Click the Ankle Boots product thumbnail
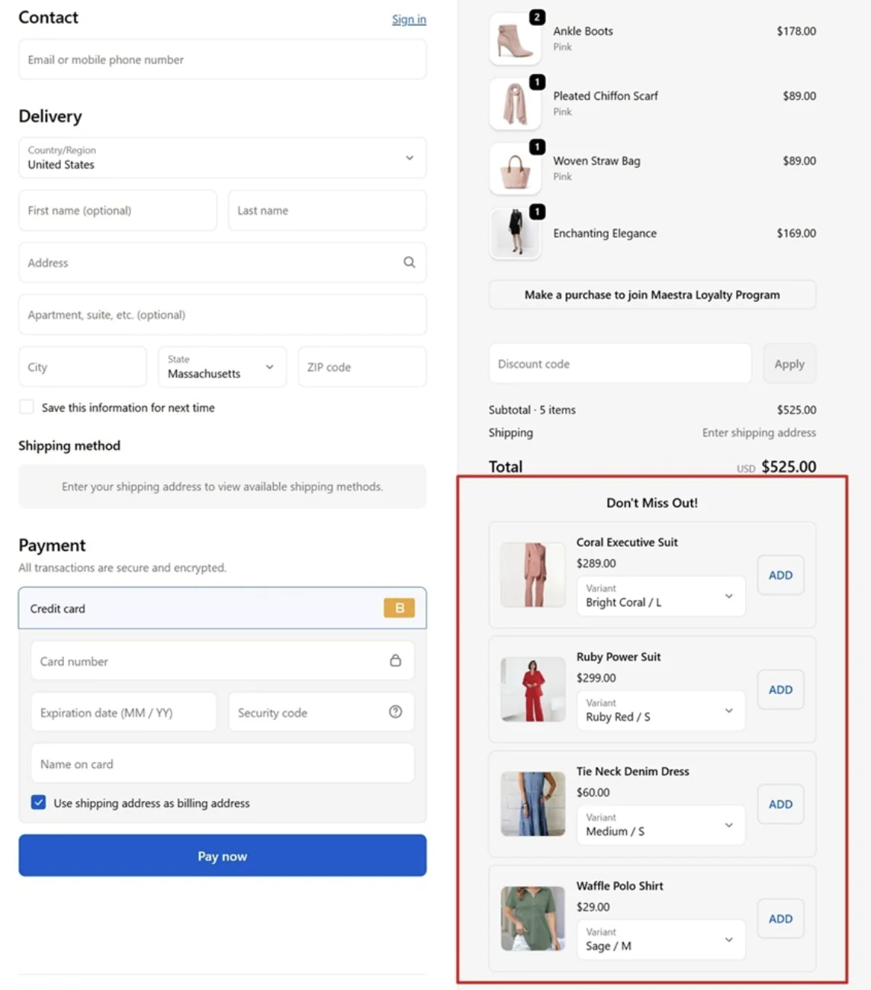Viewport: 871px width, 990px height. coord(515,39)
